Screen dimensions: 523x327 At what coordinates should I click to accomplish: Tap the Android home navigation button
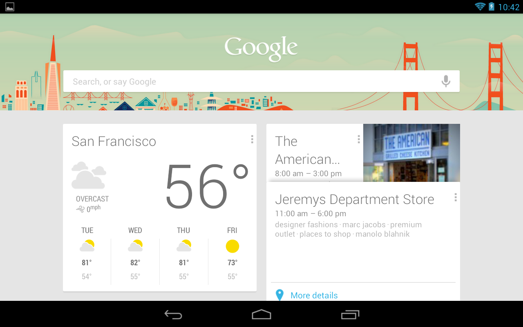coord(261,314)
